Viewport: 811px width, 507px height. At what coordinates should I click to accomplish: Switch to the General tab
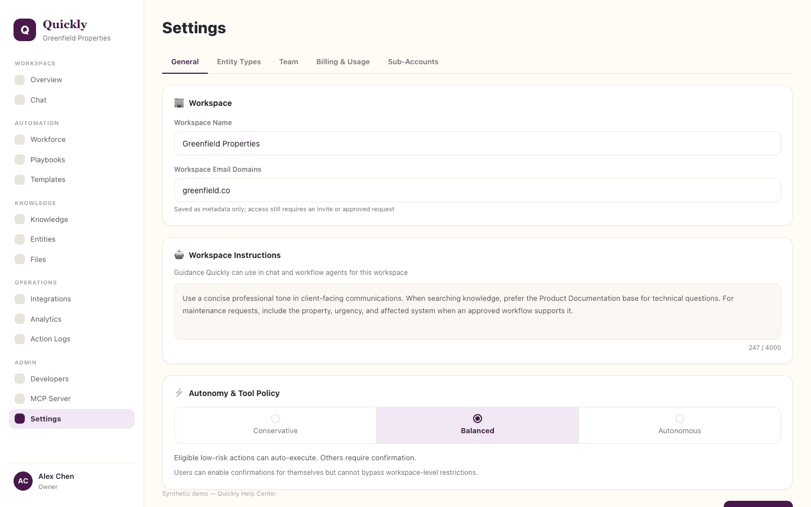point(185,62)
